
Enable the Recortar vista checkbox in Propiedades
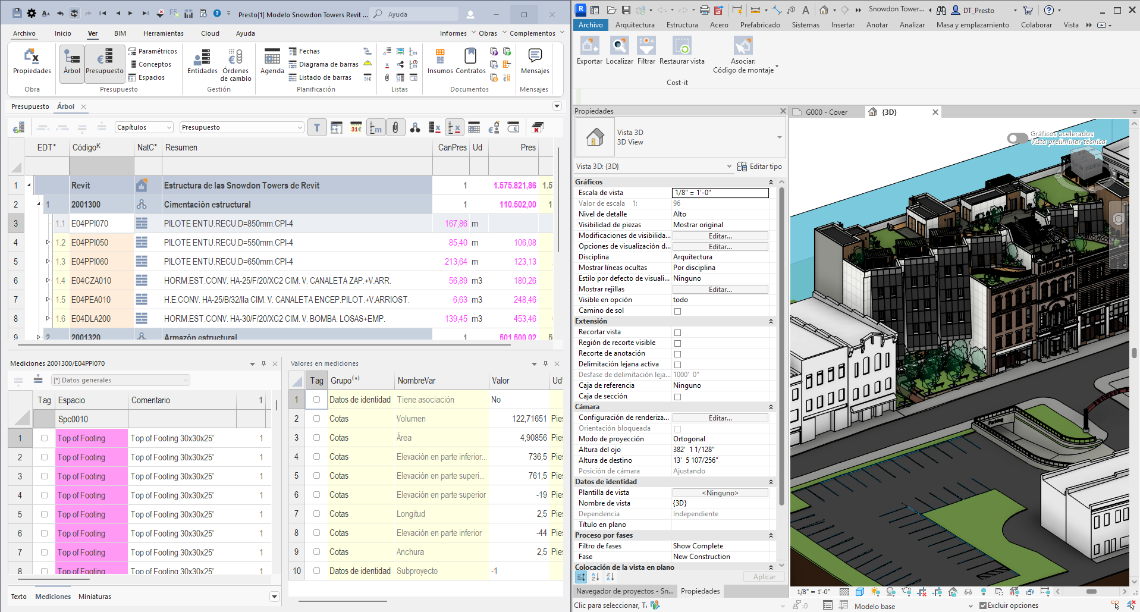click(677, 332)
